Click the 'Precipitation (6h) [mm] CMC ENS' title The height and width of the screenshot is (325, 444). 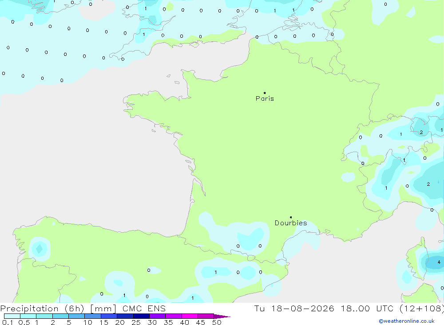pos(83,308)
